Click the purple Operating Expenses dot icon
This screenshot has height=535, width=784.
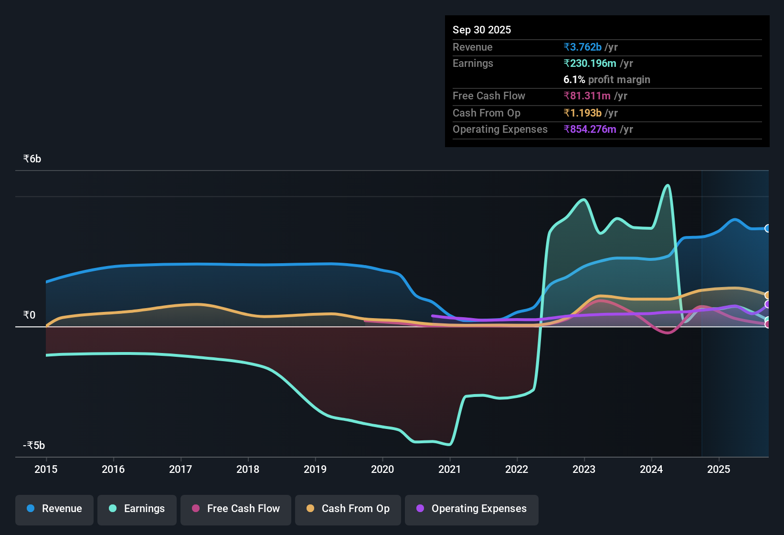coord(420,509)
